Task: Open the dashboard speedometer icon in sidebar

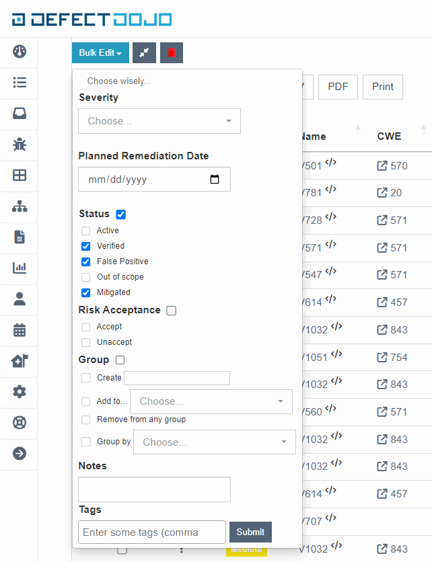Action: (19, 51)
